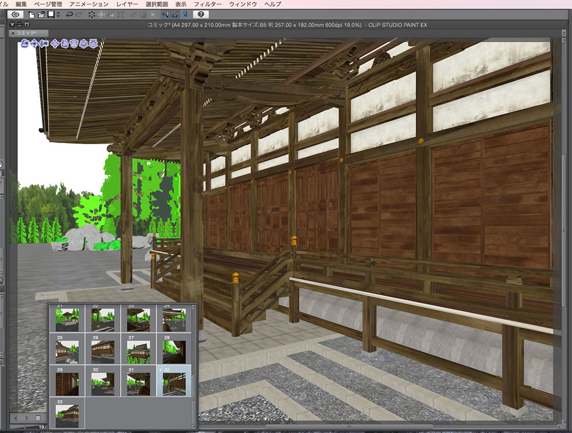Viewport: 572px width, 433px height.
Task: Toggle snap to ruler icon
Action: tap(165, 15)
